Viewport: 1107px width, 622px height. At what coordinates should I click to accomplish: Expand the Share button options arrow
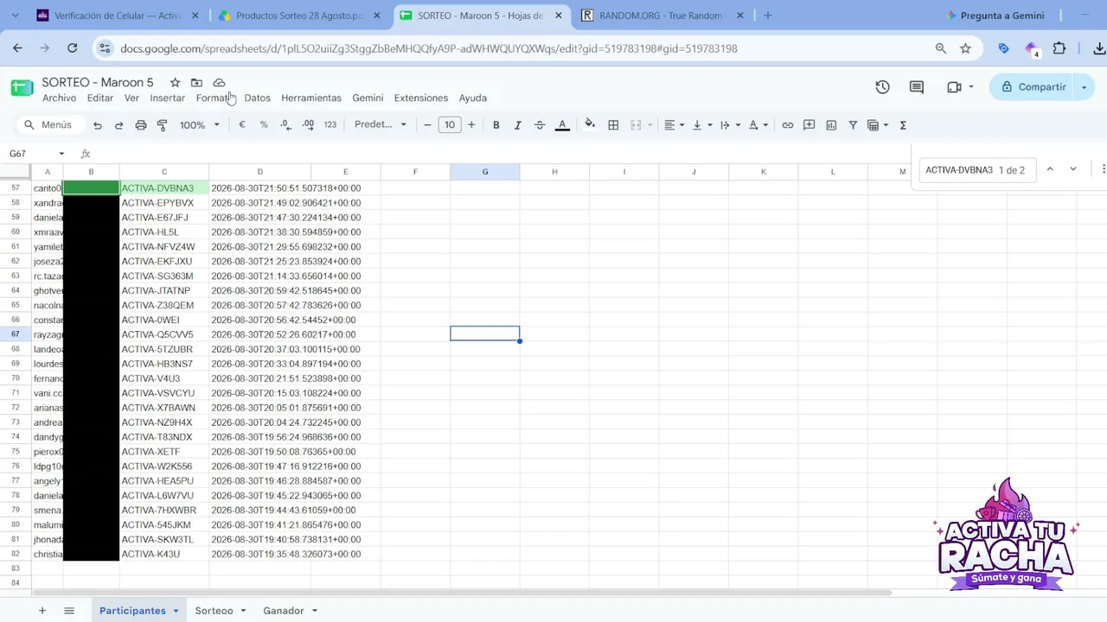pyautogui.click(x=1084, y=87)
